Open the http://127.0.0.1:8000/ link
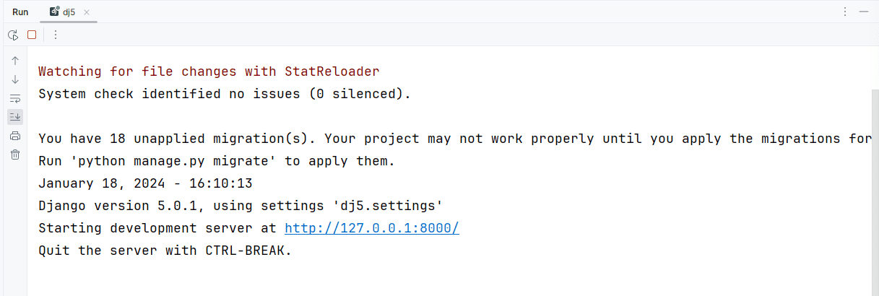The height and width of the screenshot is (296, 879). tap(372, 228)
